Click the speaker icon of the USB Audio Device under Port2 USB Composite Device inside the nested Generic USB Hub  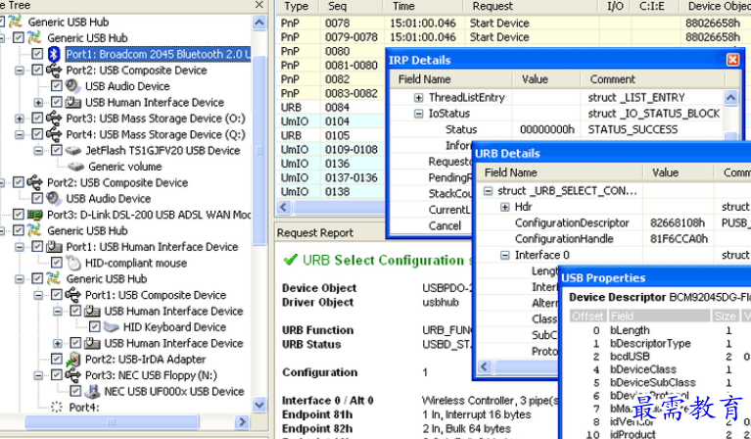[72, 86]
